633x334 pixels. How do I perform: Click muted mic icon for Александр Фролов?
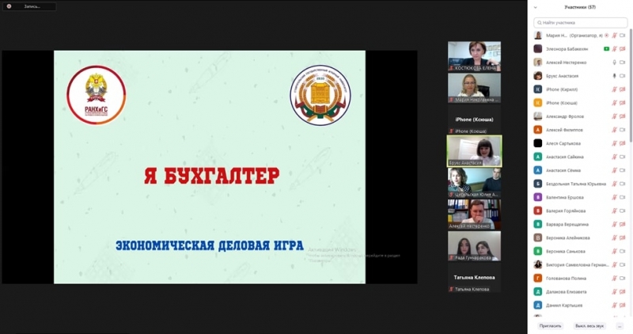click(615, 116)
